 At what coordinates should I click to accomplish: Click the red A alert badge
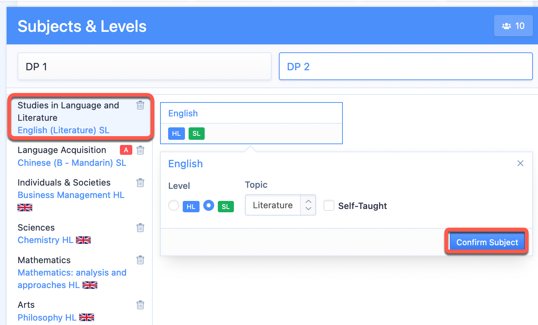pos(126,150)
